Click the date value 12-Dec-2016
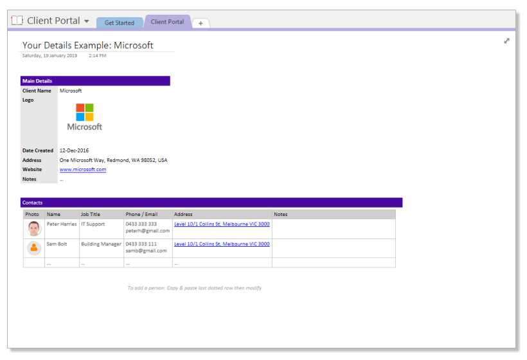Viewport: 527px width, 360px height. tap(75, 150)
